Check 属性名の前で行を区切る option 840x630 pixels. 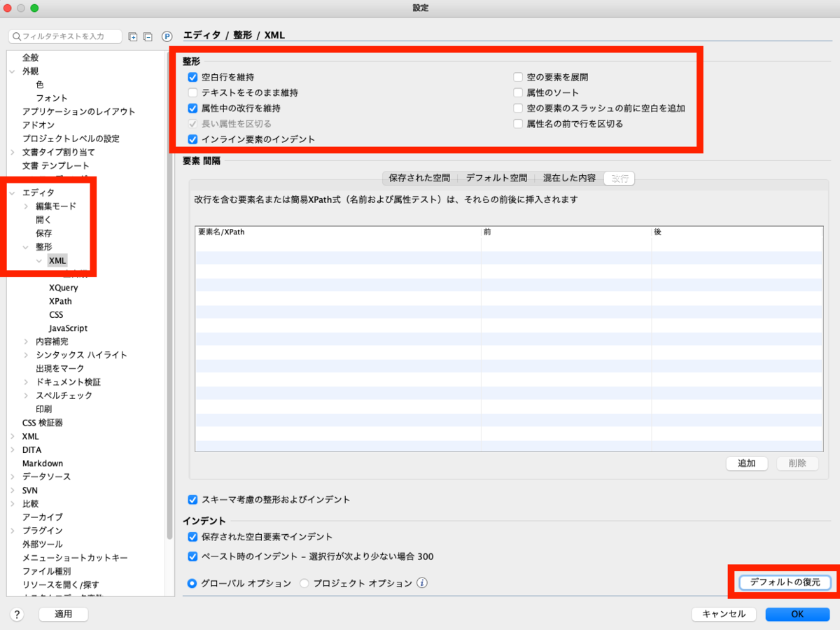point(518,124)
